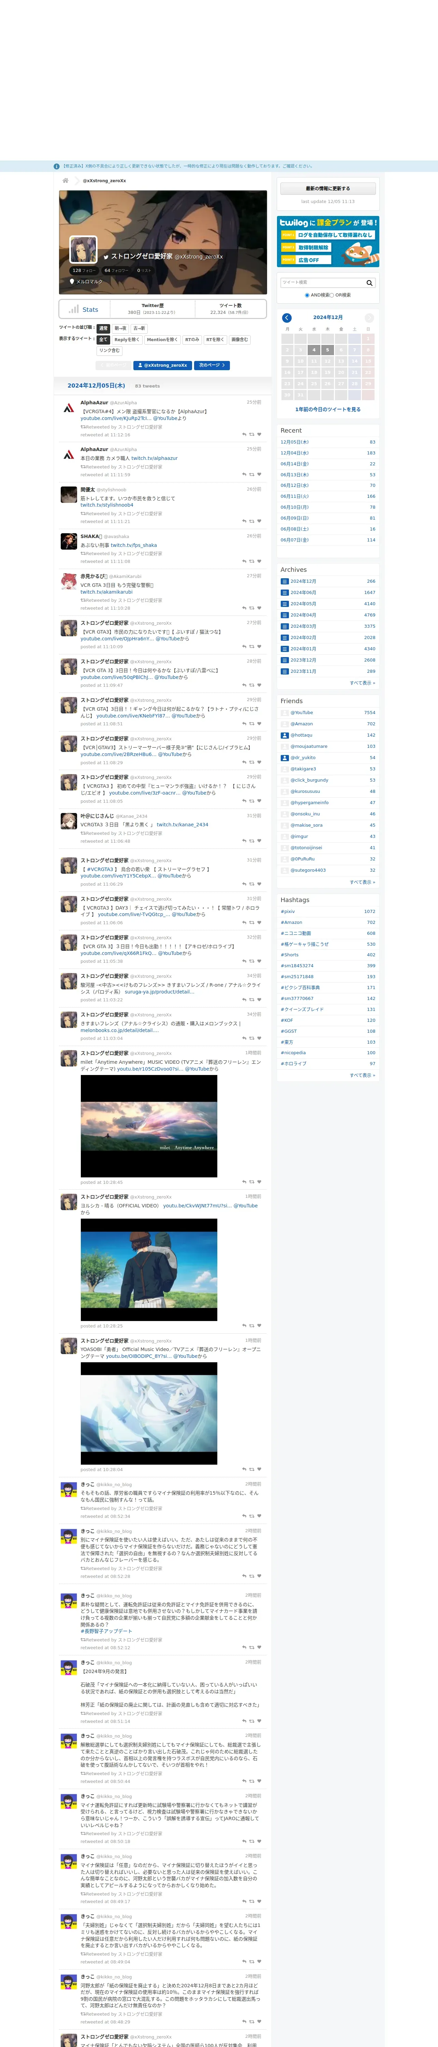The width and height of the screenshot is (438, 2047).
Task: Click 次のページ button
Action: point(212,365)
